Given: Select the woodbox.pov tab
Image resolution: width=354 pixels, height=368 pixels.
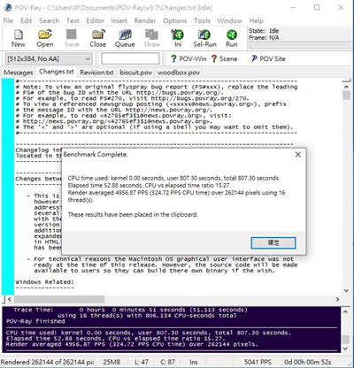Looking at the screenshot, I should click(179, 73).
